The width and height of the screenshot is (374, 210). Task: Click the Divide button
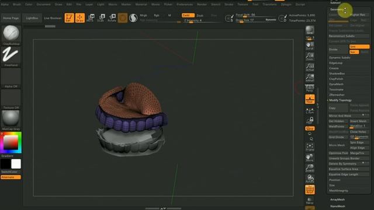(338, 49)
